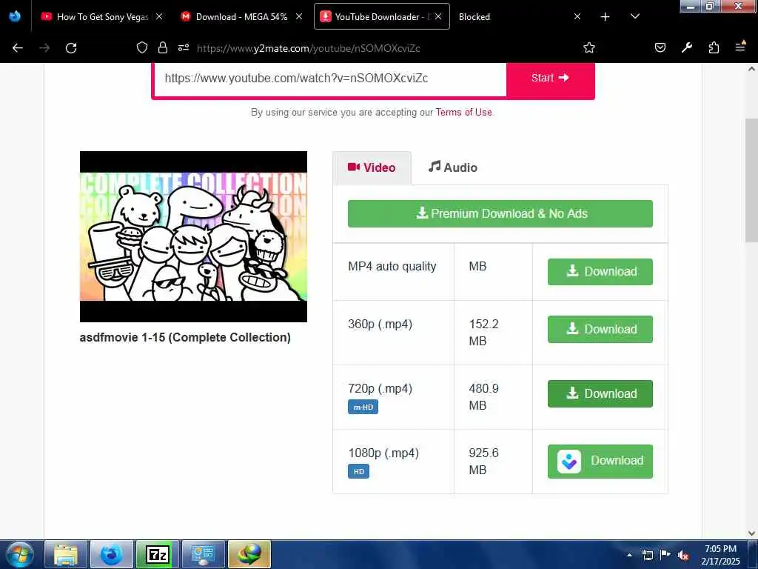Download the 360p (.mp4) version
Screen dimensions: 758x569
tap(600, 329)
